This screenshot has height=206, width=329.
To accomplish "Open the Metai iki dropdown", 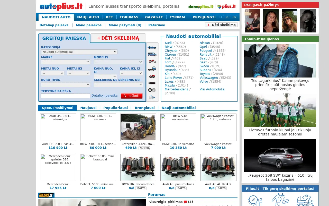I will click(x=79, y=73).
